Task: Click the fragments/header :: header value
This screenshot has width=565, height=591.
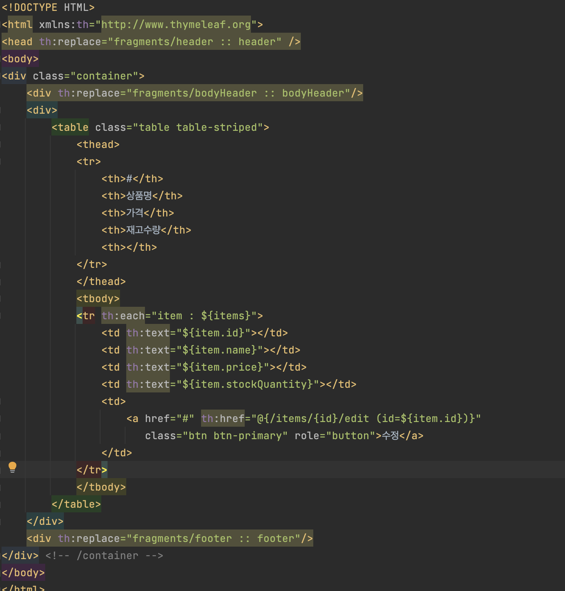Action: 195,42
